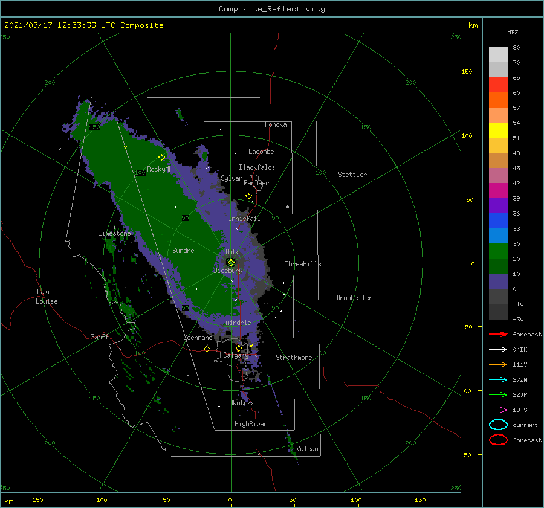The width and height of the screenshot is (544, 508).
Task: Click the Cochrane town label
Action: pyautogui.click(x=198, y=338)
